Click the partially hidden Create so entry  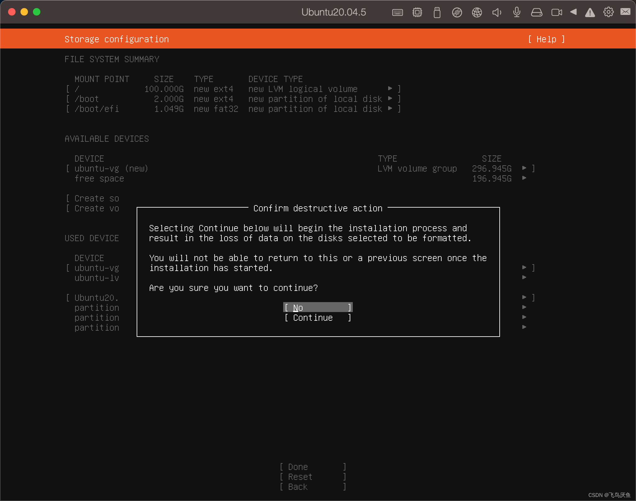93,198
